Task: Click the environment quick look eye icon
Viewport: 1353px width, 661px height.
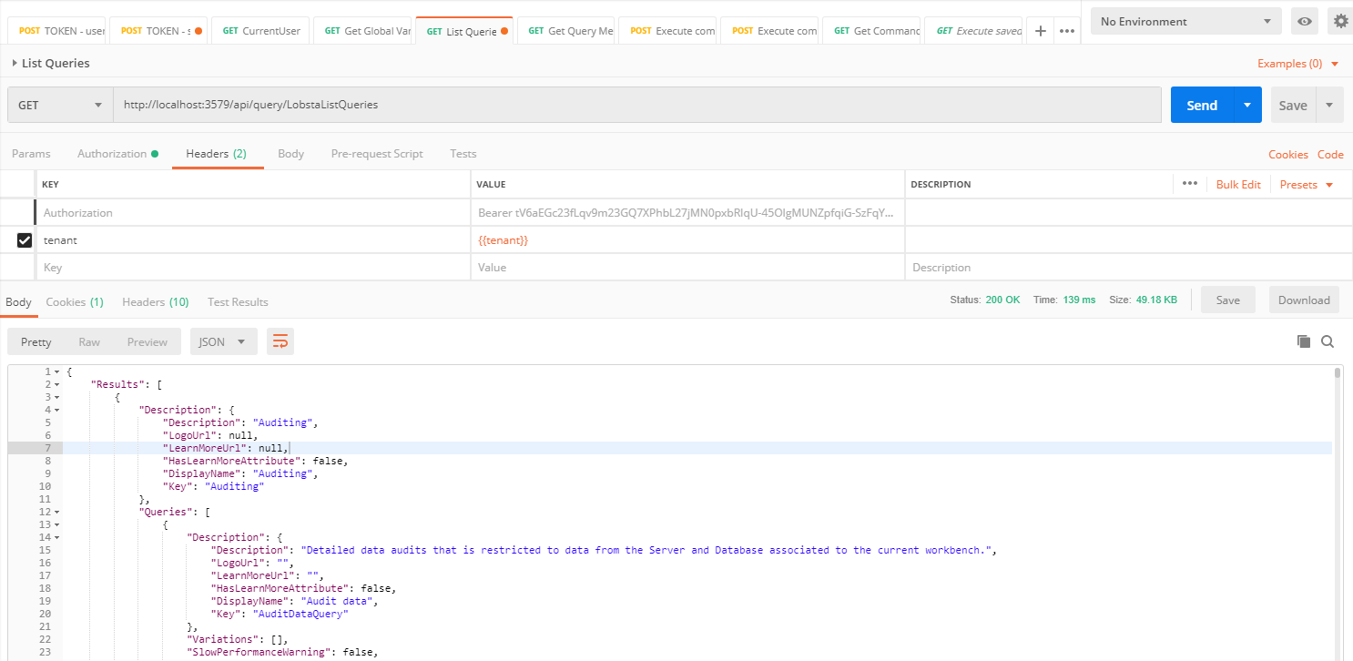Action: [x=1305, y=21]
